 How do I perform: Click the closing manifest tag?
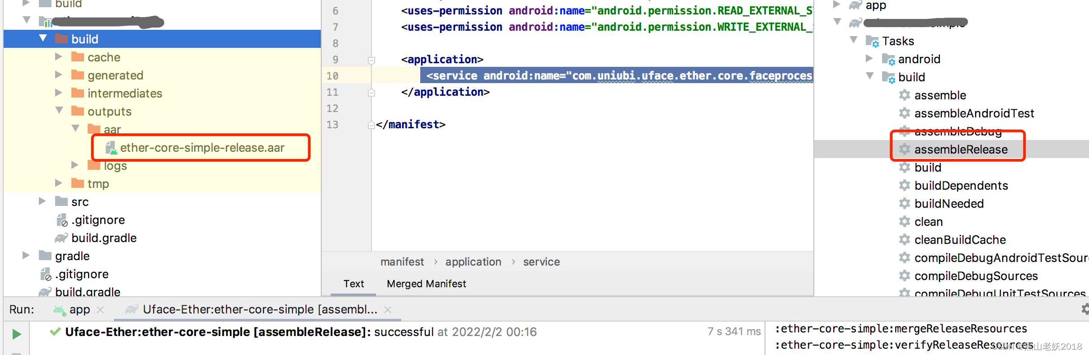coord(410,124)
